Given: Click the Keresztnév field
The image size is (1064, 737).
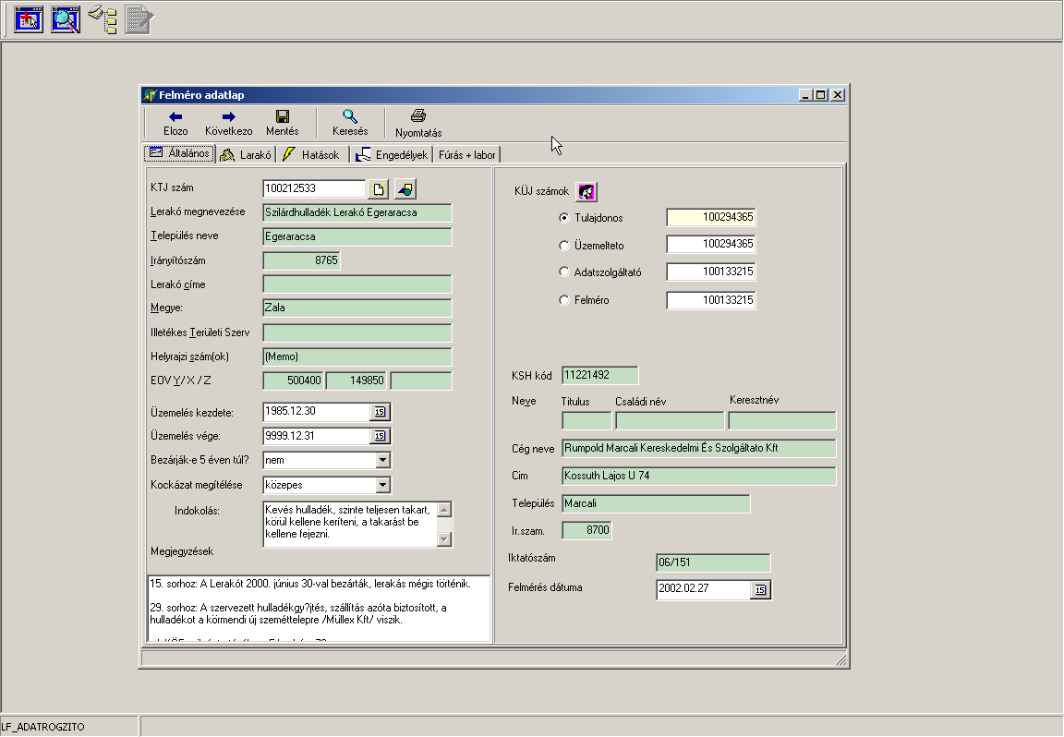Looking at the screenshot, I should pyautogui.click(x=781, y=421).
